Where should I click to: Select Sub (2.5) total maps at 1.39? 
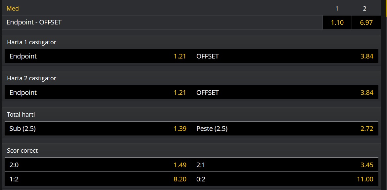98,129
